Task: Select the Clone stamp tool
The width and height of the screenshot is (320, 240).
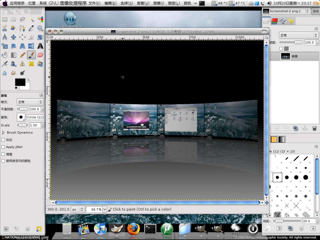Action: (x=22, y=64)
